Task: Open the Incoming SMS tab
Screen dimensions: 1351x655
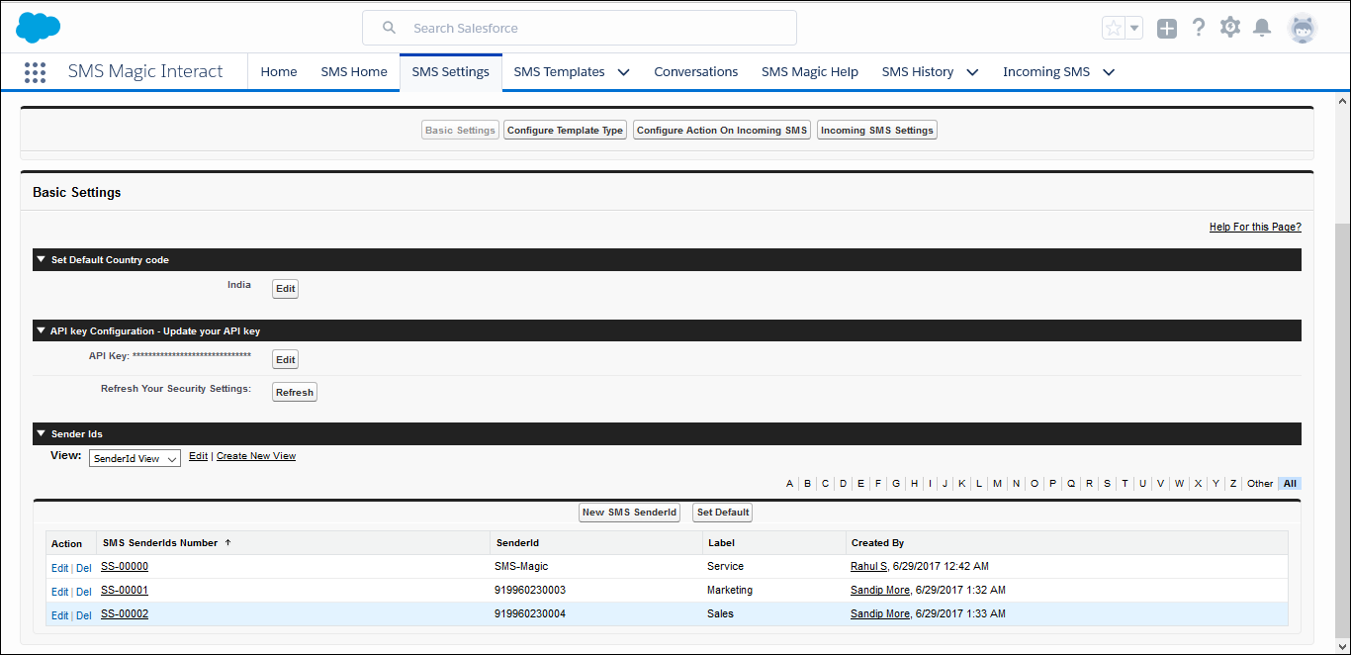Action: click(1046, 72)
